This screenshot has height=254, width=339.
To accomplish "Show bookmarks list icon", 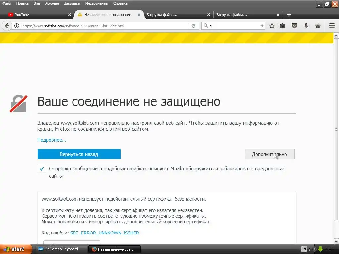I will (x=282, y=26).
